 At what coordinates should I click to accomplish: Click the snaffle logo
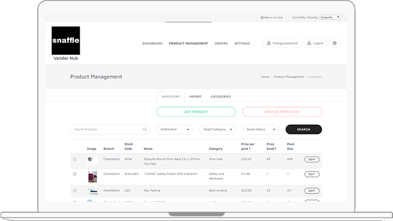point(66,41)
